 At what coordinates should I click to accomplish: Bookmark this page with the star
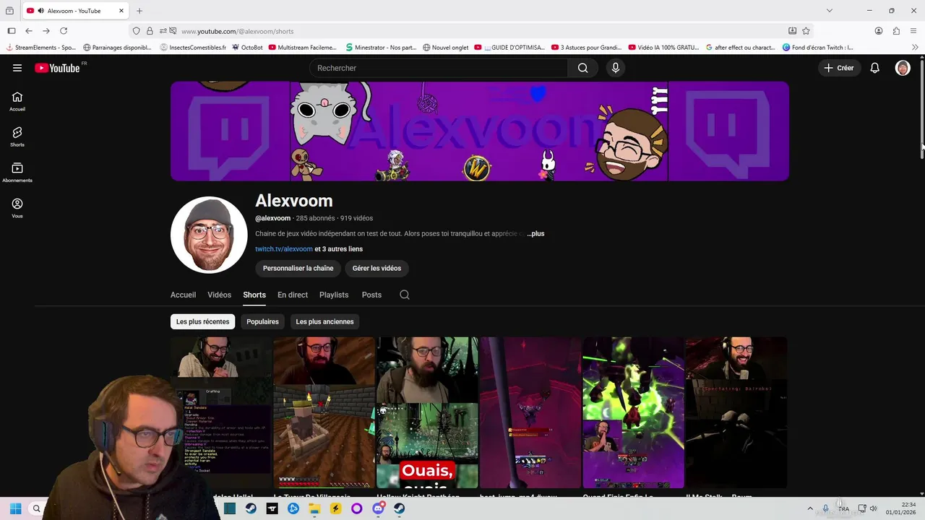click(x=806, y=31)
